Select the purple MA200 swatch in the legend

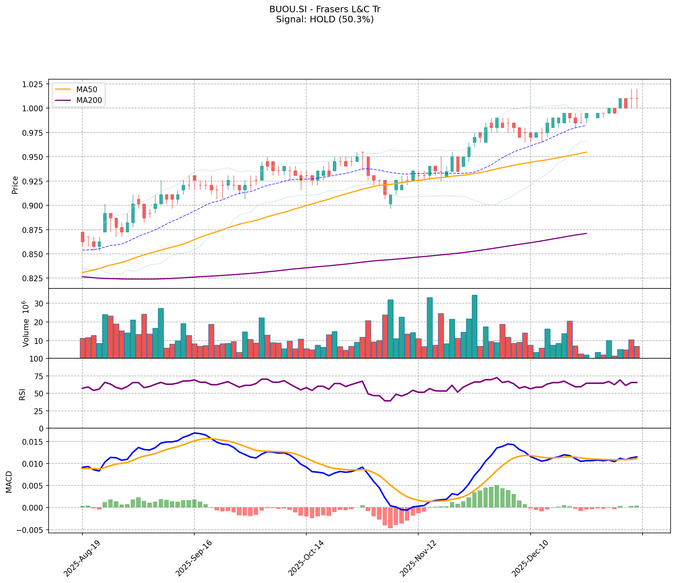[x=63, y=100]
